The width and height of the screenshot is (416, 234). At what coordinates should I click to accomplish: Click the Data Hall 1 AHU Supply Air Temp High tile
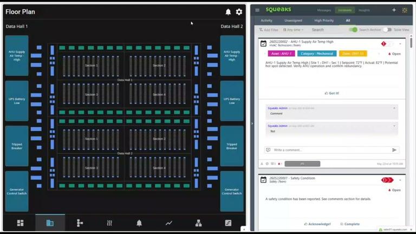click(17, 56)
